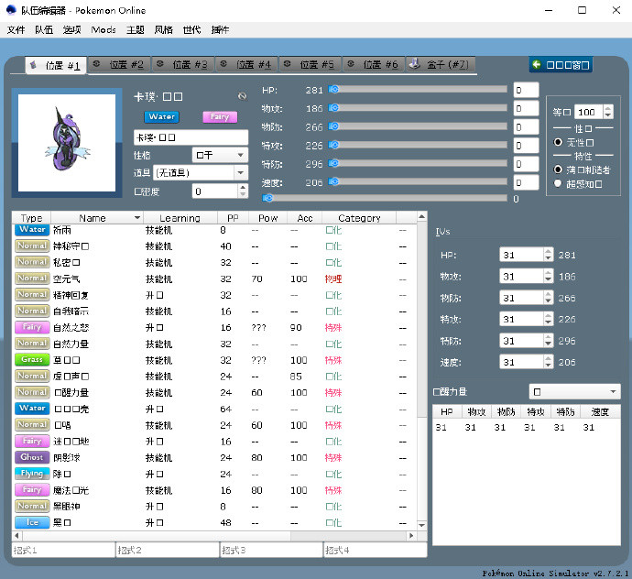Click the level spinner arrows

[608, 112]
